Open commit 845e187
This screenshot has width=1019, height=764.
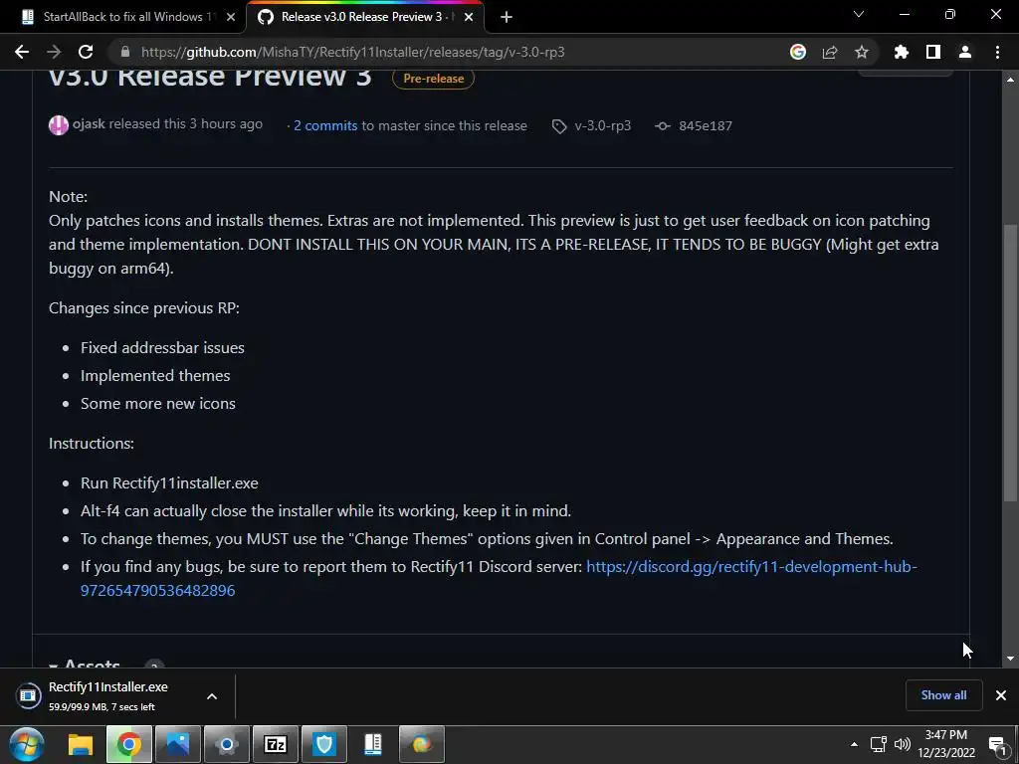(706, 125)
